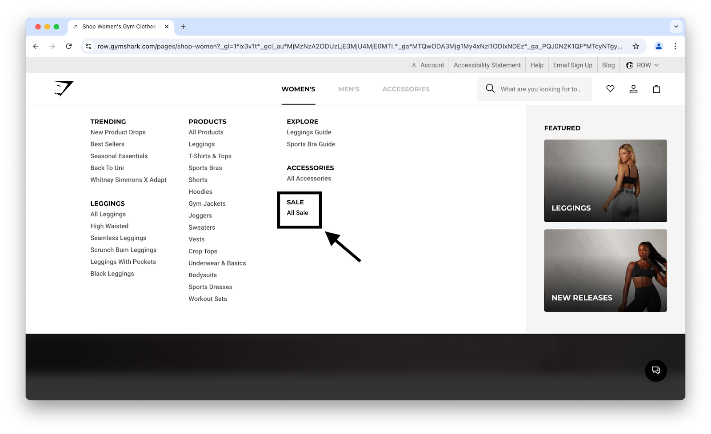The width and height of the screenshot is (711, 434).
Task: Open Sweaters category
Action: (x=202, y=227)
